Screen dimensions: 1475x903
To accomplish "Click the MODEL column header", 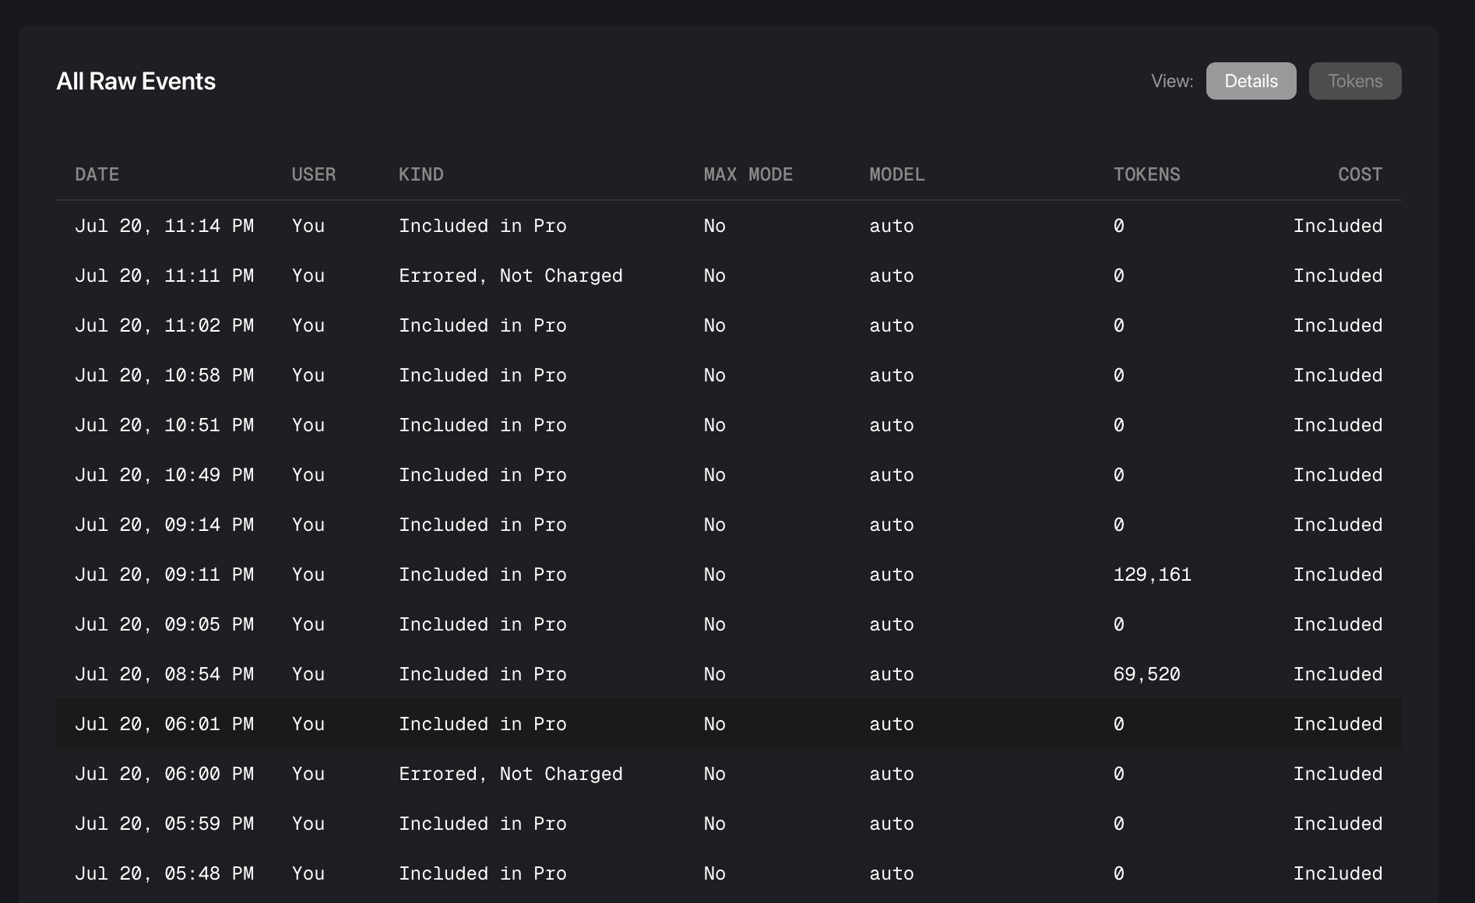I will pyautogui.click(x=897, y=174).
